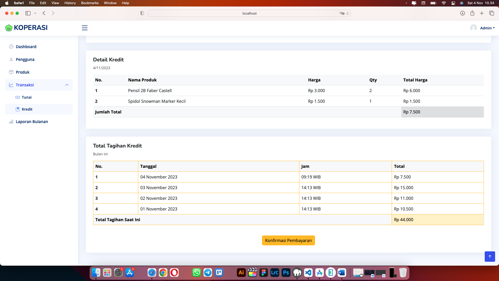This screenshot has height=281, width=499.
Task: Open the History menu
Action: pos(70,3)
